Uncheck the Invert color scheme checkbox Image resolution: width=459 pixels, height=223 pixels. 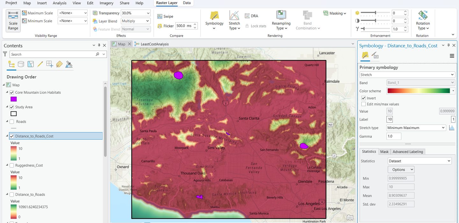point(364,98)
